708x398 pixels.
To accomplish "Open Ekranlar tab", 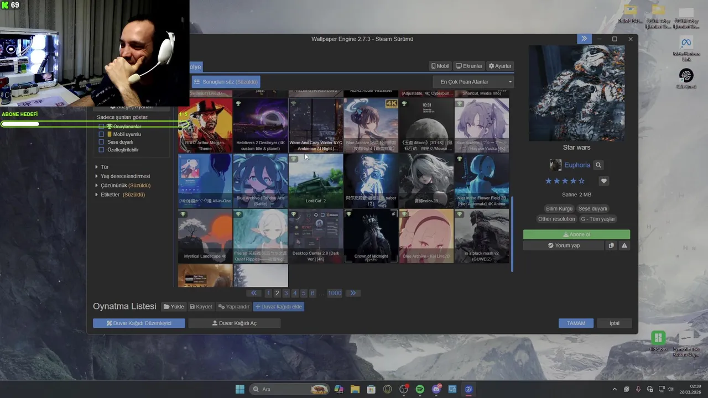I will [x=469, y=66].
